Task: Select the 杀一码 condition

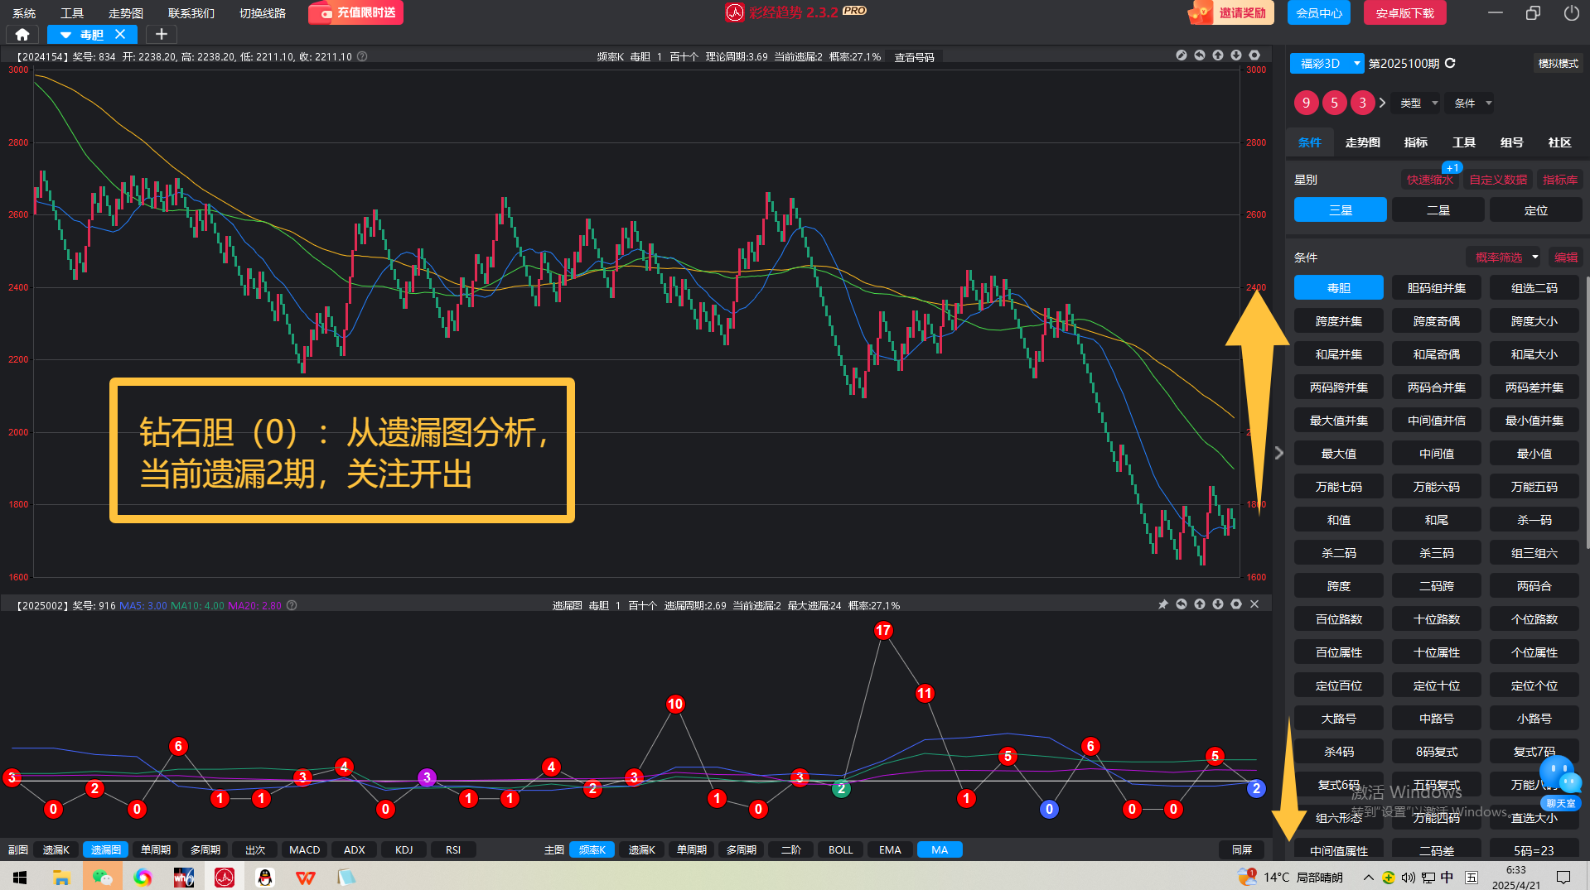Action: coord(1534,519)
